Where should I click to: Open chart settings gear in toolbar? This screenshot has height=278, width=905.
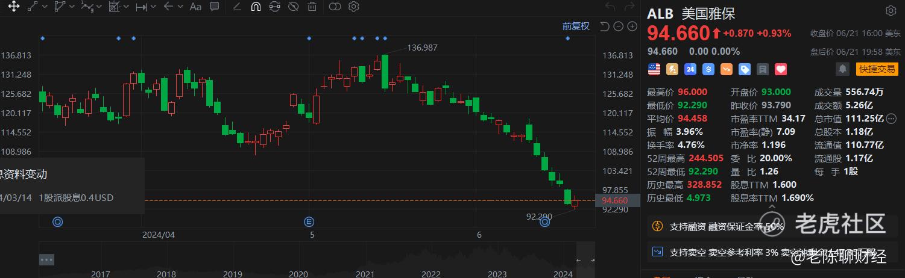point(354,7)
